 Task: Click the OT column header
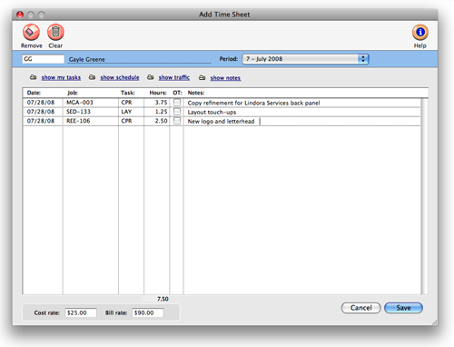point(177,93)
